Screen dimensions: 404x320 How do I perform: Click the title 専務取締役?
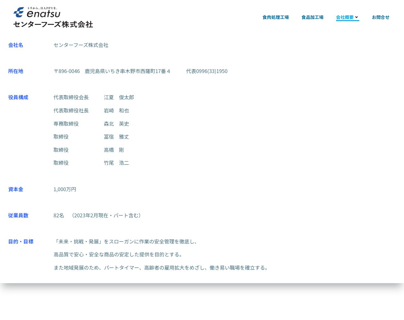click(x=66, y=124)
